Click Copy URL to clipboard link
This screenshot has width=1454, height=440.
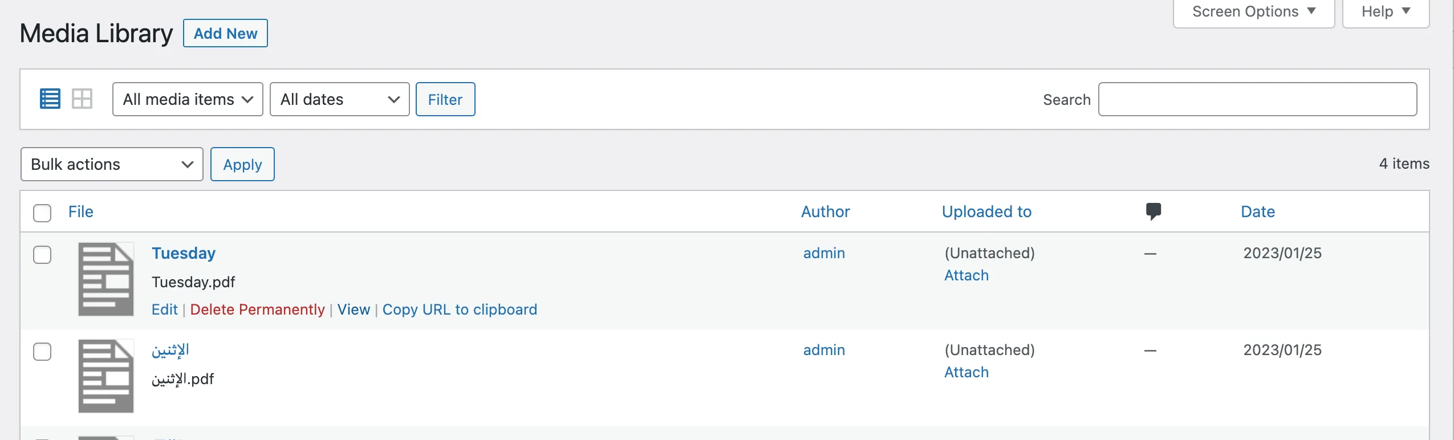click(x=460, y=309)
